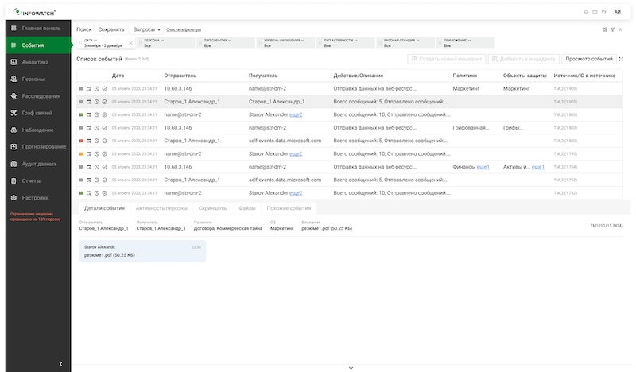Click the Отправитель column header
This screenshot has width=636, height=372.
(180, 76)
